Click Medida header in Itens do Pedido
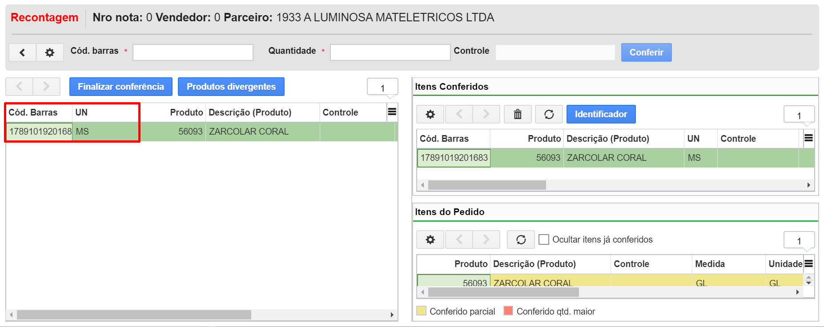Image resolution: width=824 pixels, height=327 pixels. [728, 264]
